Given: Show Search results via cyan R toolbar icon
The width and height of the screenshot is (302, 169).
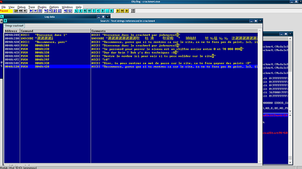Looking at the screenshot, I should point(103,11).
